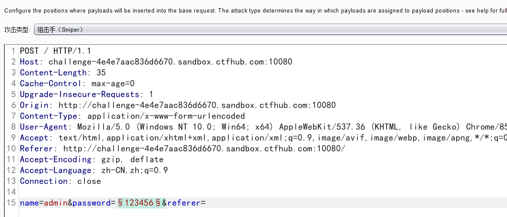Click the Referer header name

coord(36,148)
